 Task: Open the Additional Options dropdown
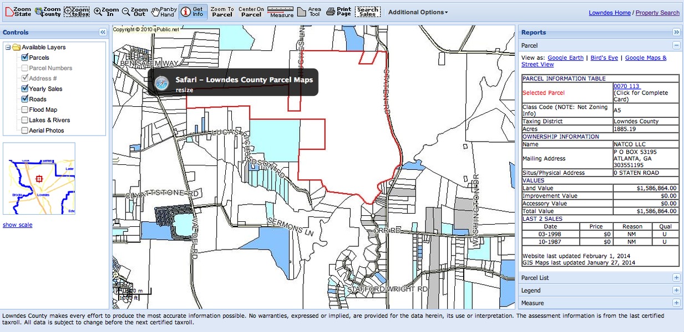(418, 12)
